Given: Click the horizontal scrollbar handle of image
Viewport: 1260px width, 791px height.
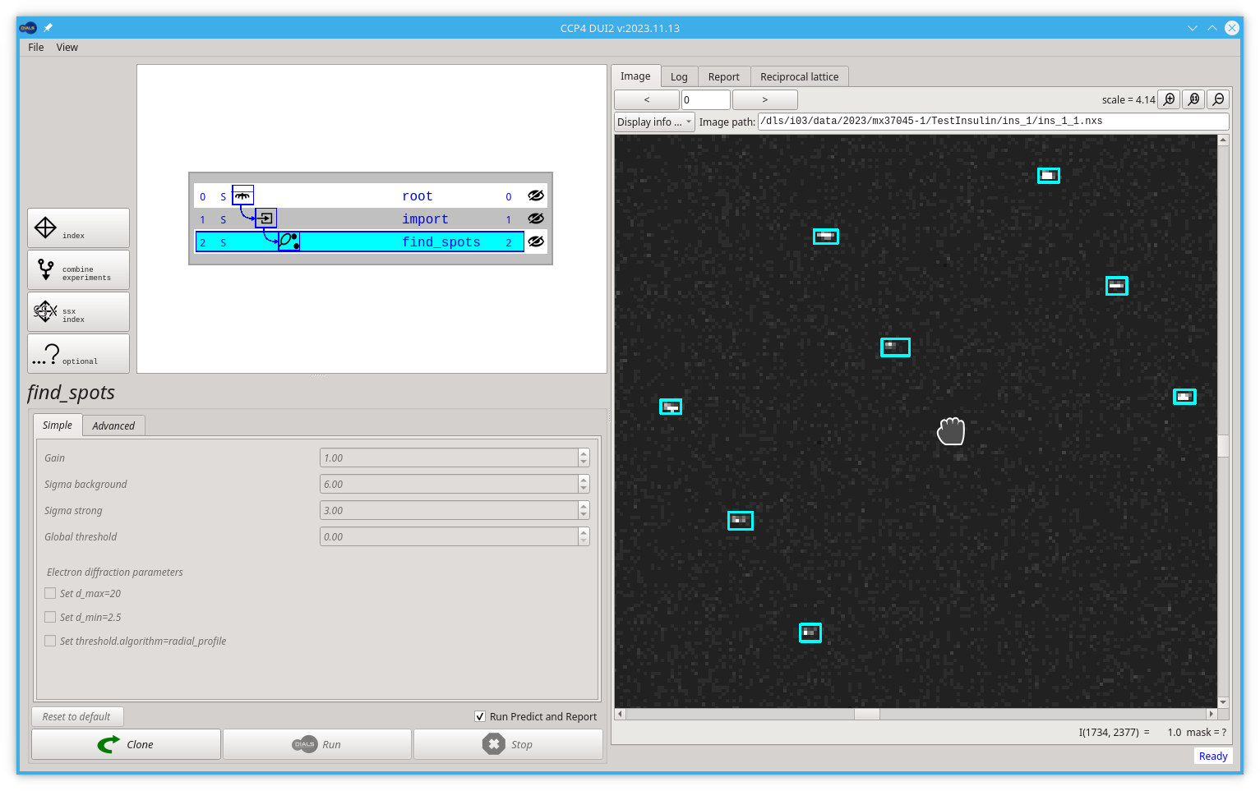Looking at the screenshot, I should [867, 714].
